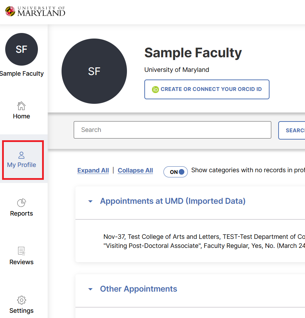305x318 pixels.
Task: Click the Expand All link
Action: pos(93,170)
